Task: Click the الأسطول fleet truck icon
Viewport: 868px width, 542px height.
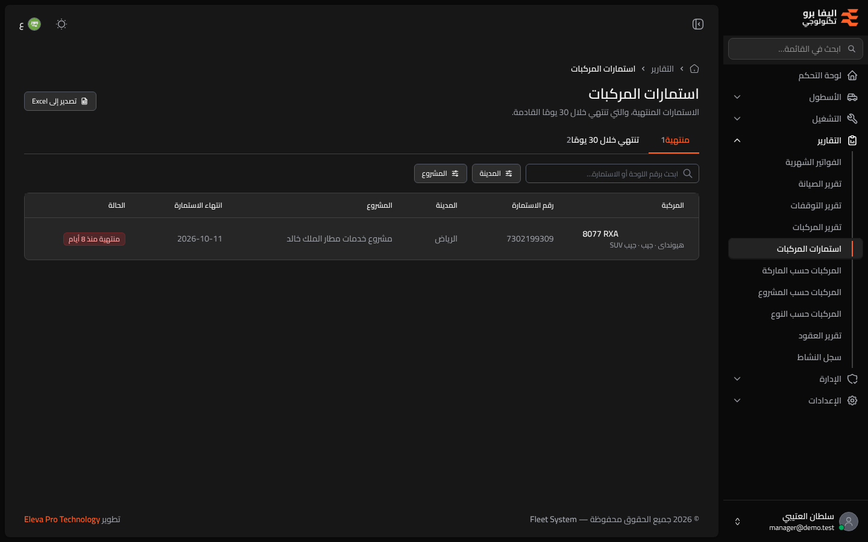Action: [x=852, y=97]
